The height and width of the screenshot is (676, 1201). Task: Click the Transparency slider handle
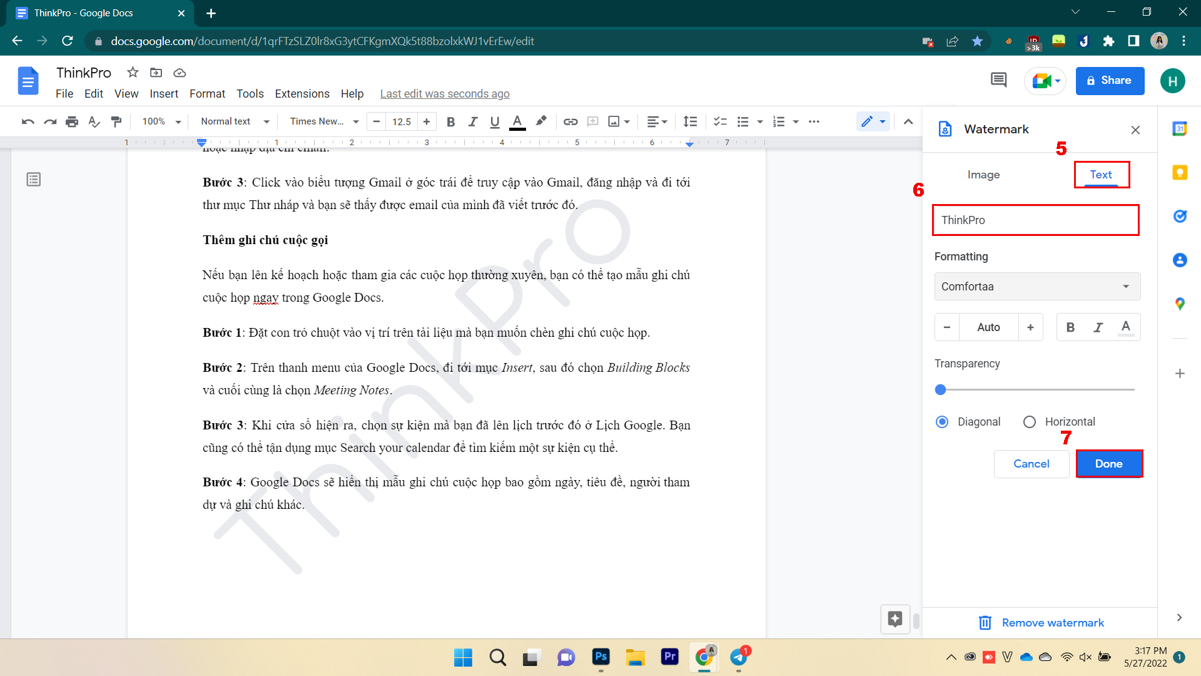[940, 390]
